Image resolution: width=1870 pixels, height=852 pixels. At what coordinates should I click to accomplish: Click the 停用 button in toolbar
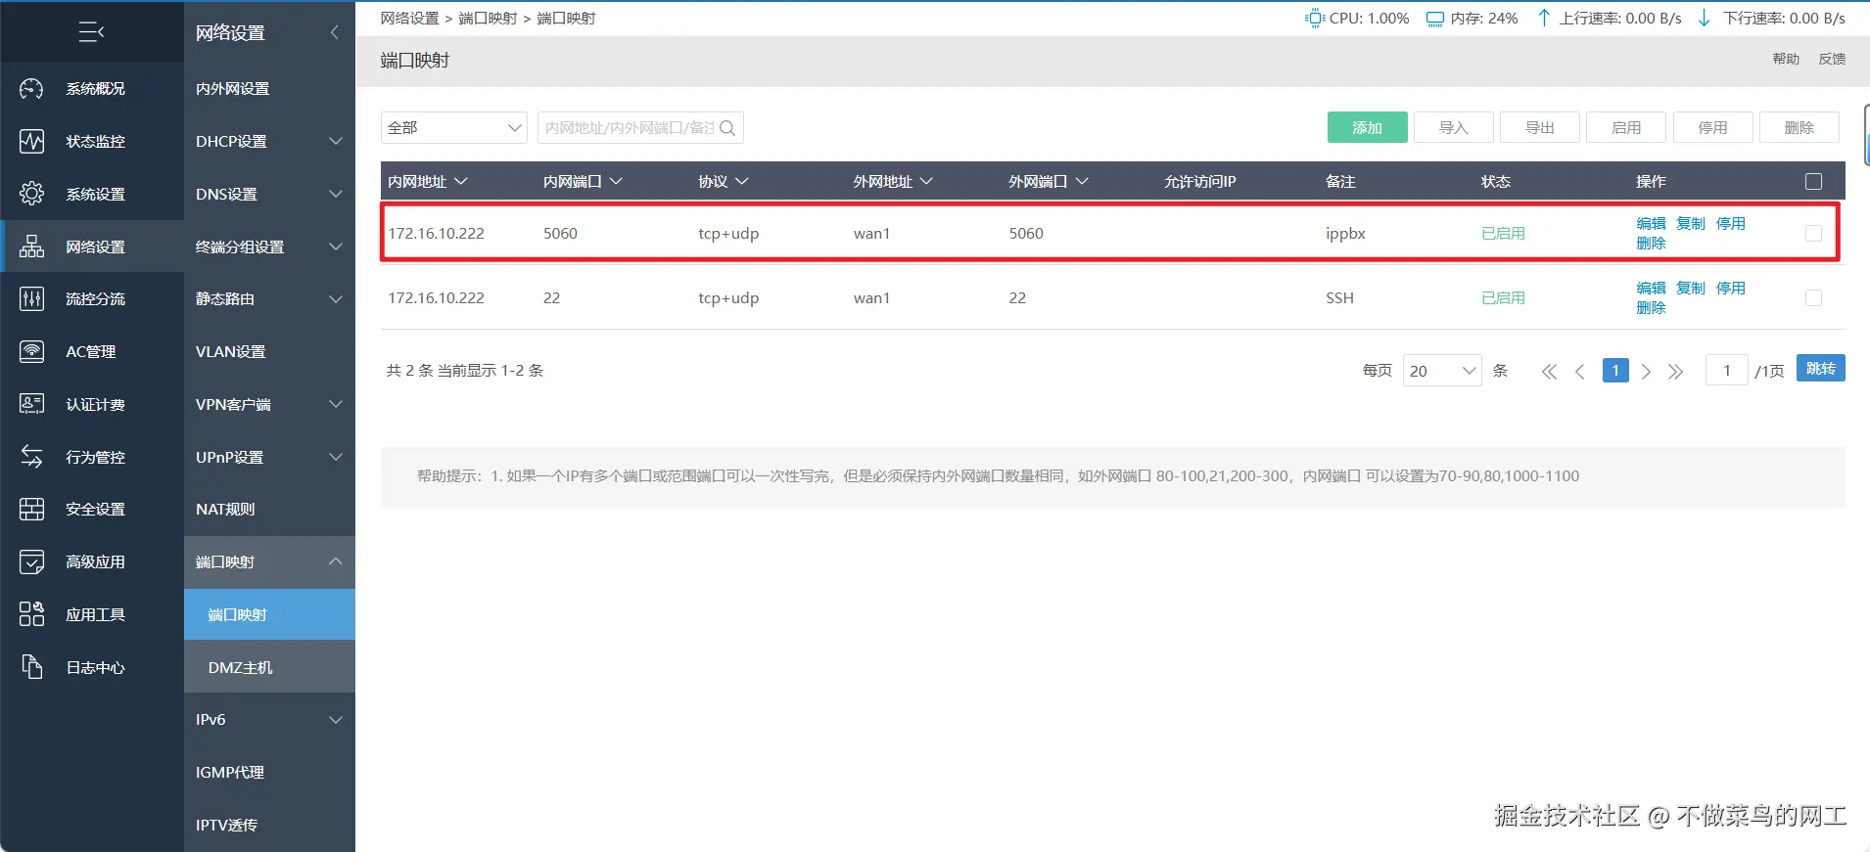click(1712, 128)
